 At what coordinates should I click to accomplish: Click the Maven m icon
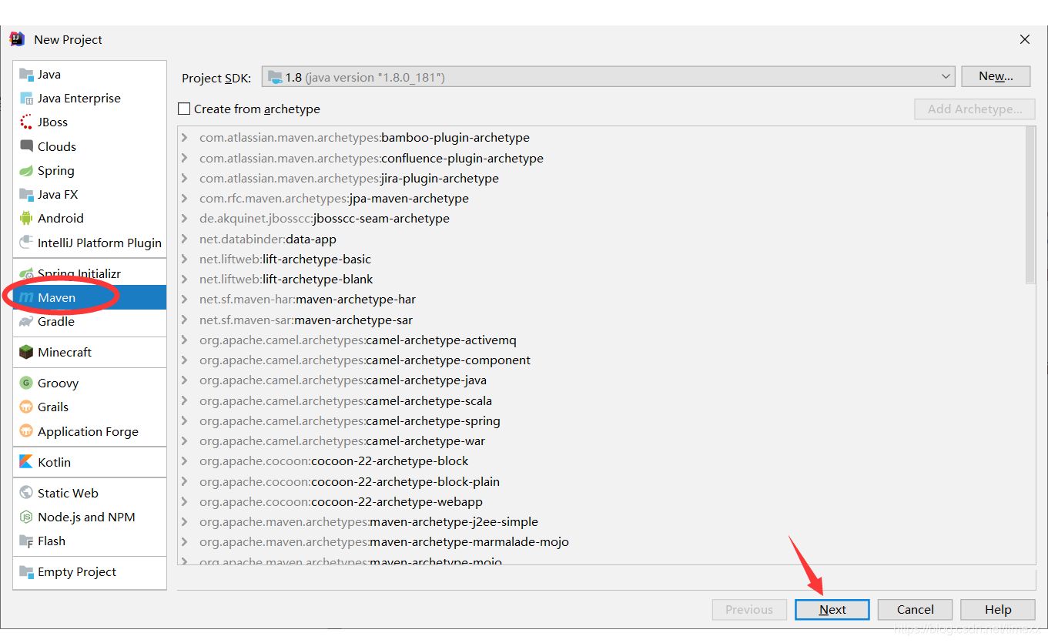tap(26, 298)
